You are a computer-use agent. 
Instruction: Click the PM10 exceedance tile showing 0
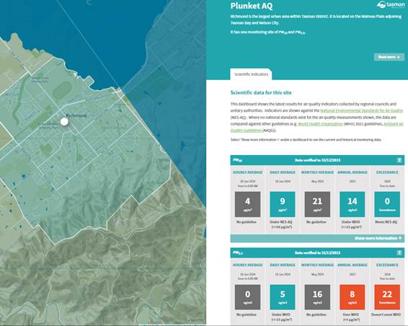387,204
